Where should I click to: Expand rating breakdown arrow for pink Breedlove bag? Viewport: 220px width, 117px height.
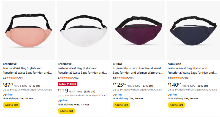click(x=19, y=78)
